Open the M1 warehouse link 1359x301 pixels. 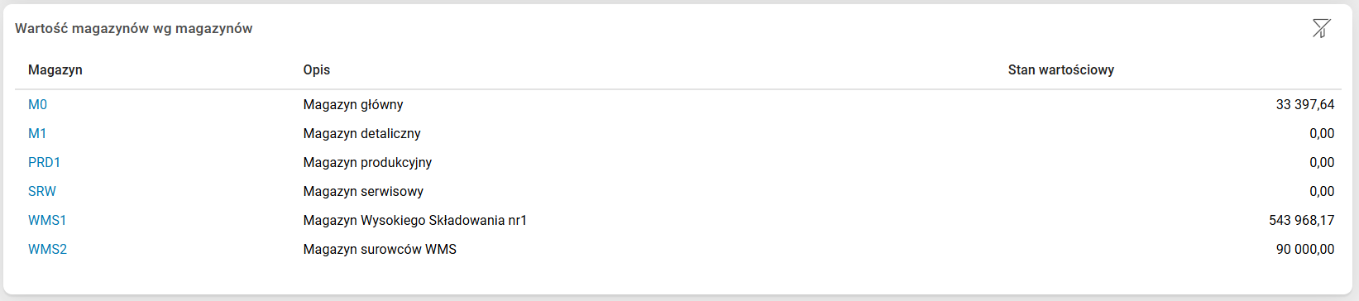tap(37, 133)
